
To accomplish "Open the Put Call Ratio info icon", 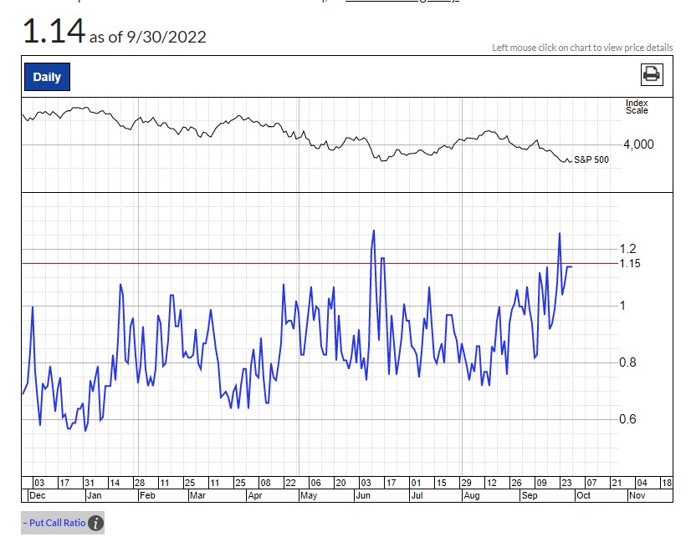I will [x=96, y=524].
